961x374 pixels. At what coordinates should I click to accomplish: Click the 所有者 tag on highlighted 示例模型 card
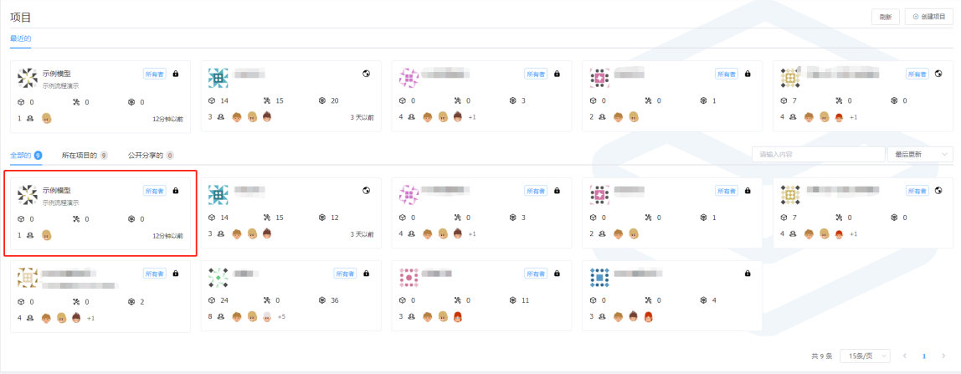coord(154,191)
